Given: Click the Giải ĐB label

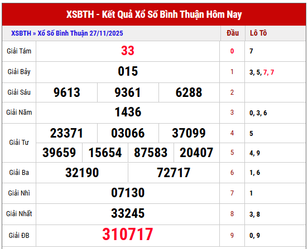Looking at the screenshot, I should [19, 235].
